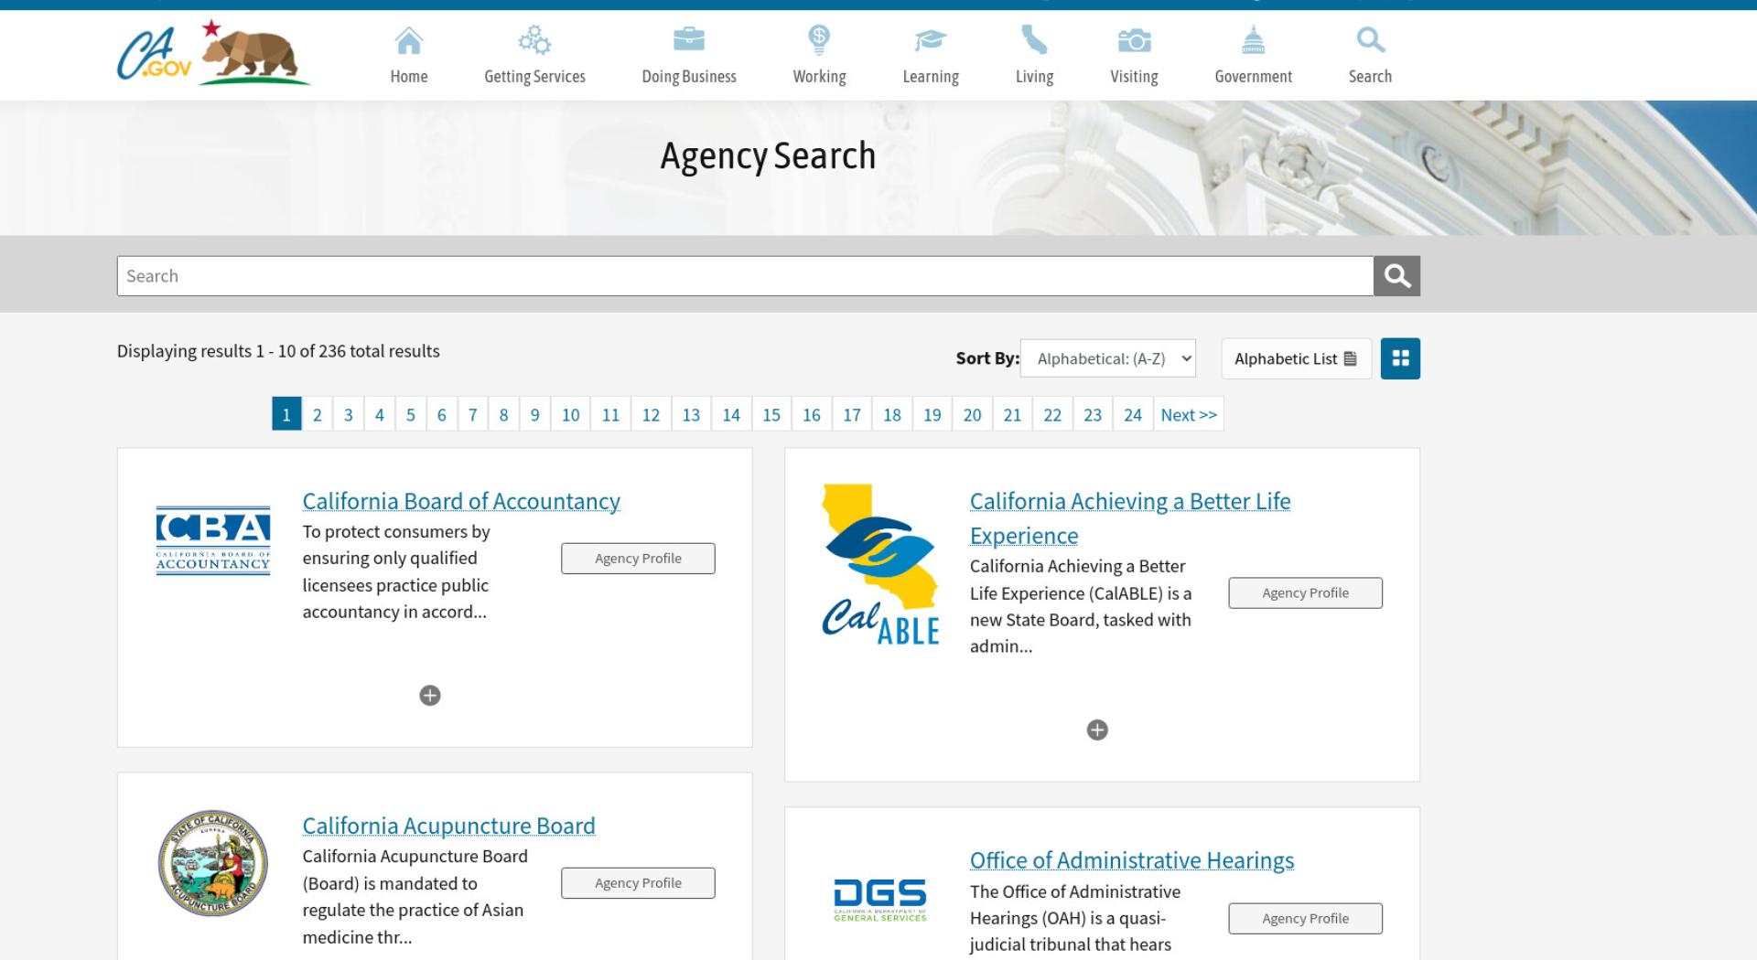
Task: Go to results page 10
Action: click(571, 414)
